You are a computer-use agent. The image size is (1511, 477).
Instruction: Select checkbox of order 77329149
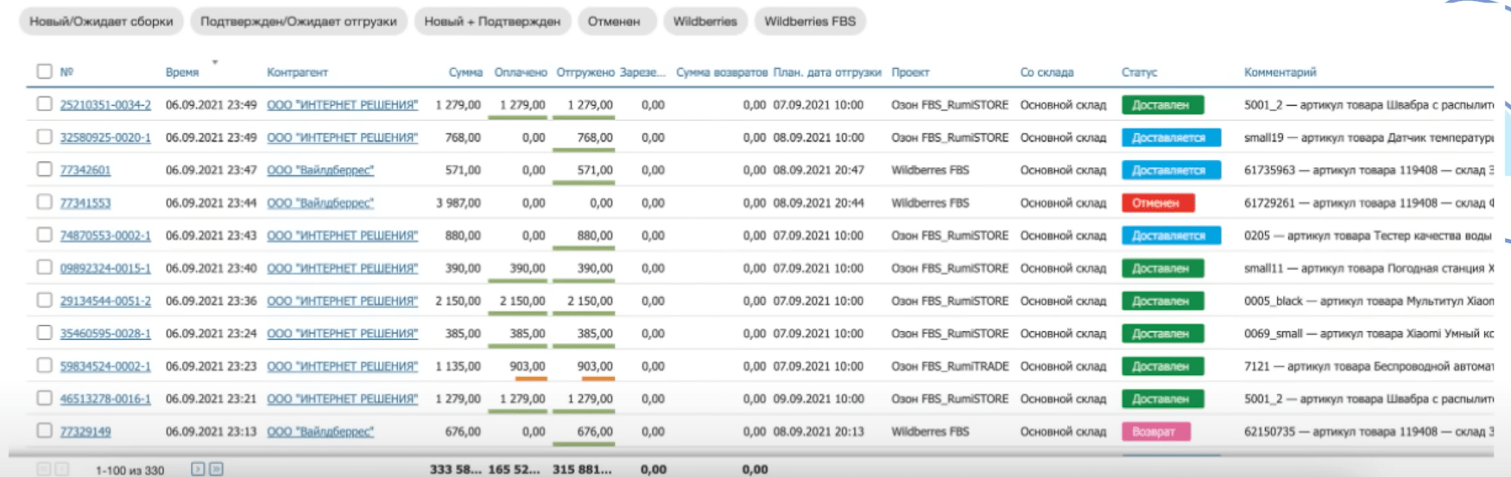click(45, 430)
